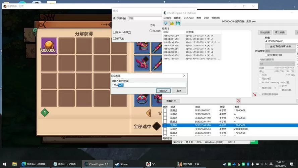Click the UTF-8 status bar entry
The height and width of the screenshot is (168, 298).
pyautogui.click(x=232, y=142)
